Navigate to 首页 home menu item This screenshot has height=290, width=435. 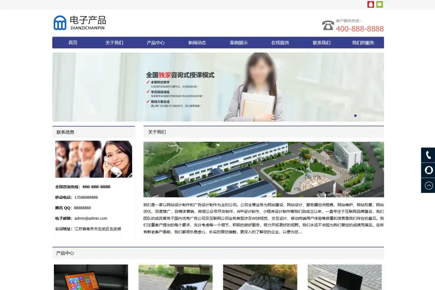[73, 43]
